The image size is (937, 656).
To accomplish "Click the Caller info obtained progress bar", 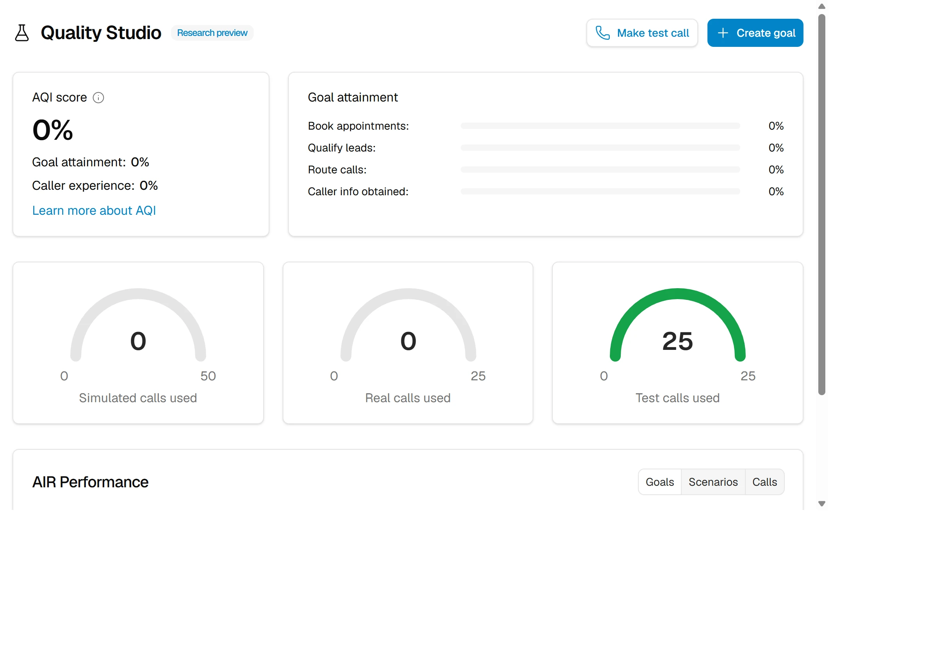I will pos(600,191).
